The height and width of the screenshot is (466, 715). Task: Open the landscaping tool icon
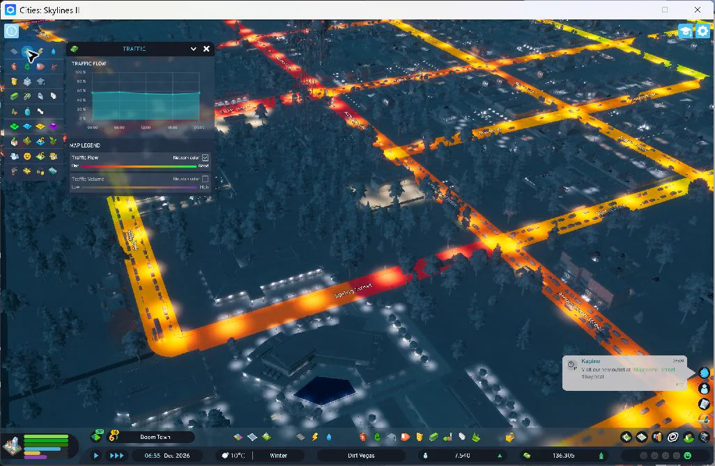pyautogui.click(x=475, y=437)
